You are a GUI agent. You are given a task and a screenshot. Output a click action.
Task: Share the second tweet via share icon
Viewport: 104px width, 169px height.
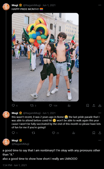(100, 133)
